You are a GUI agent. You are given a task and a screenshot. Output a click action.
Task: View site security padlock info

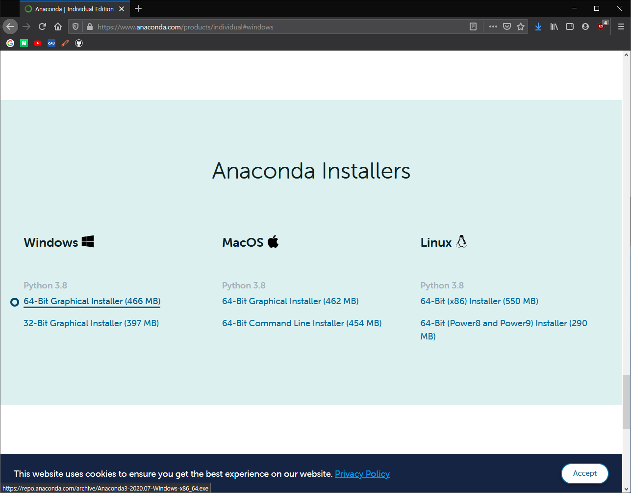tap(89, 26)
